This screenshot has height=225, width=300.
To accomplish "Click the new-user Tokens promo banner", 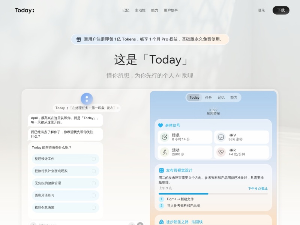I will (x=150, y=39).
